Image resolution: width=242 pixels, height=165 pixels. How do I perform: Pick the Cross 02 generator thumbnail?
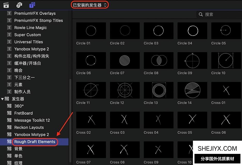click(x=91, y=120)
